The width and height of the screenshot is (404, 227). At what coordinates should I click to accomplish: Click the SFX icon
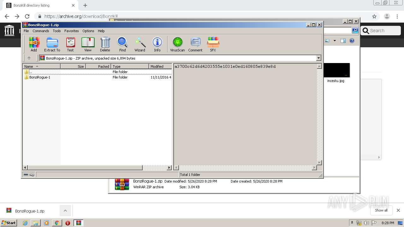click(213, 44)
